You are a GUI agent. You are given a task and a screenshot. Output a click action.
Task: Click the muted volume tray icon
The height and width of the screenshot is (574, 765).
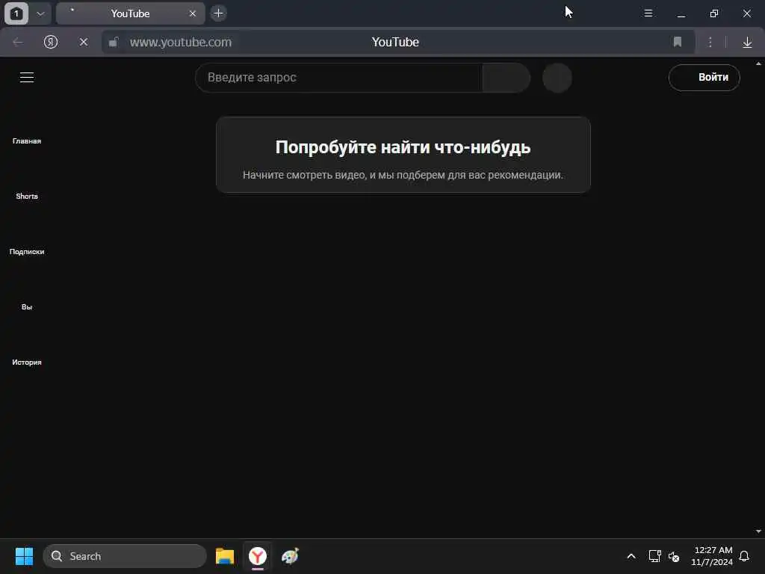click(674, 556)
